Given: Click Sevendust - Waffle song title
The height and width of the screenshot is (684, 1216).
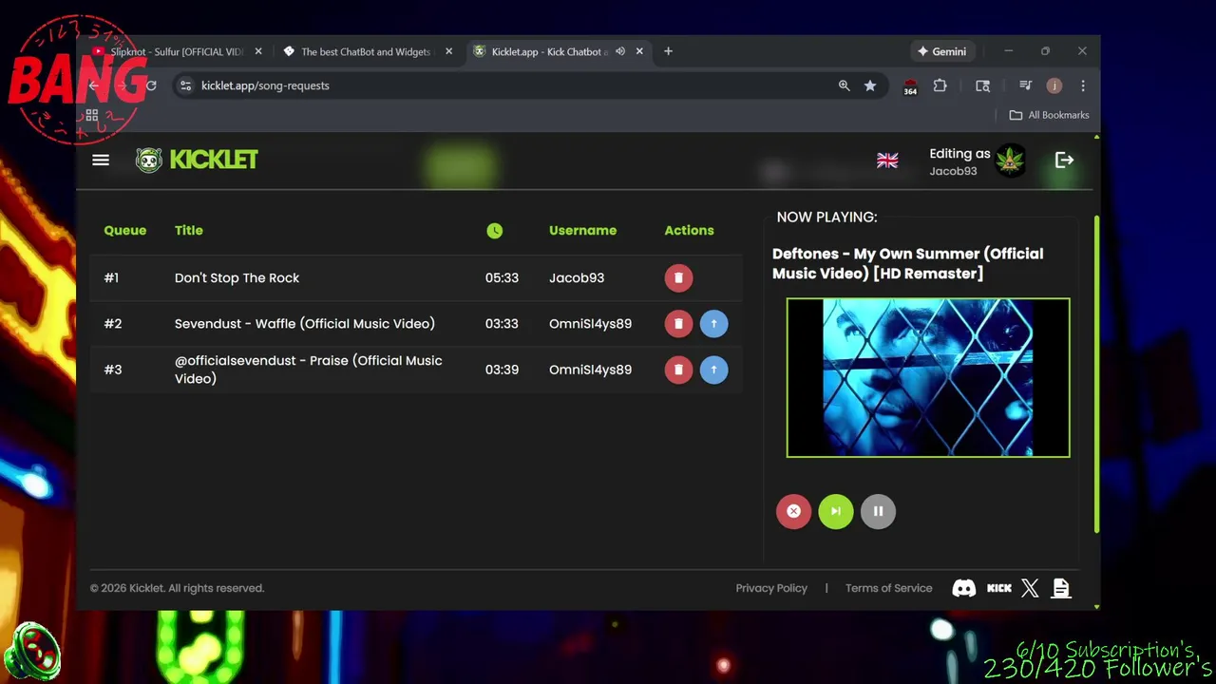Looking at the screenshot, I should click(x=305, y=324).
